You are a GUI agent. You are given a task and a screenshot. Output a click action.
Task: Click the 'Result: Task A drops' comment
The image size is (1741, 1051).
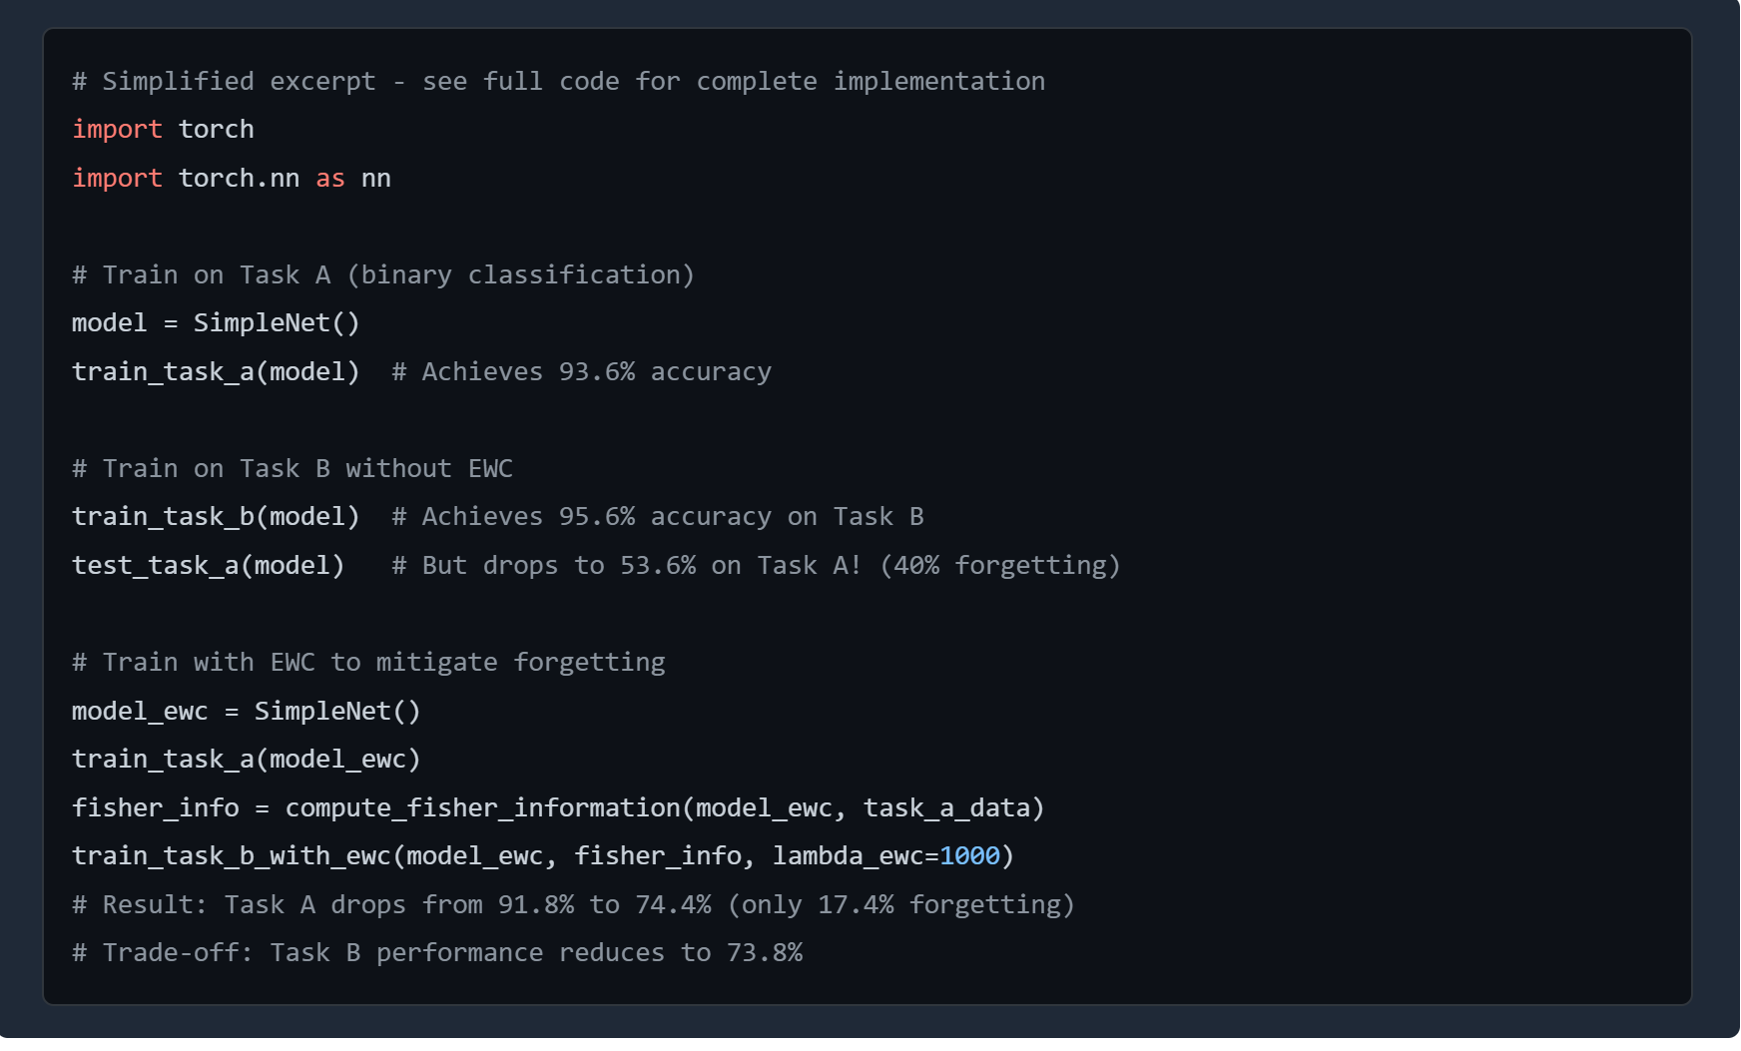(x=573, y=905)
